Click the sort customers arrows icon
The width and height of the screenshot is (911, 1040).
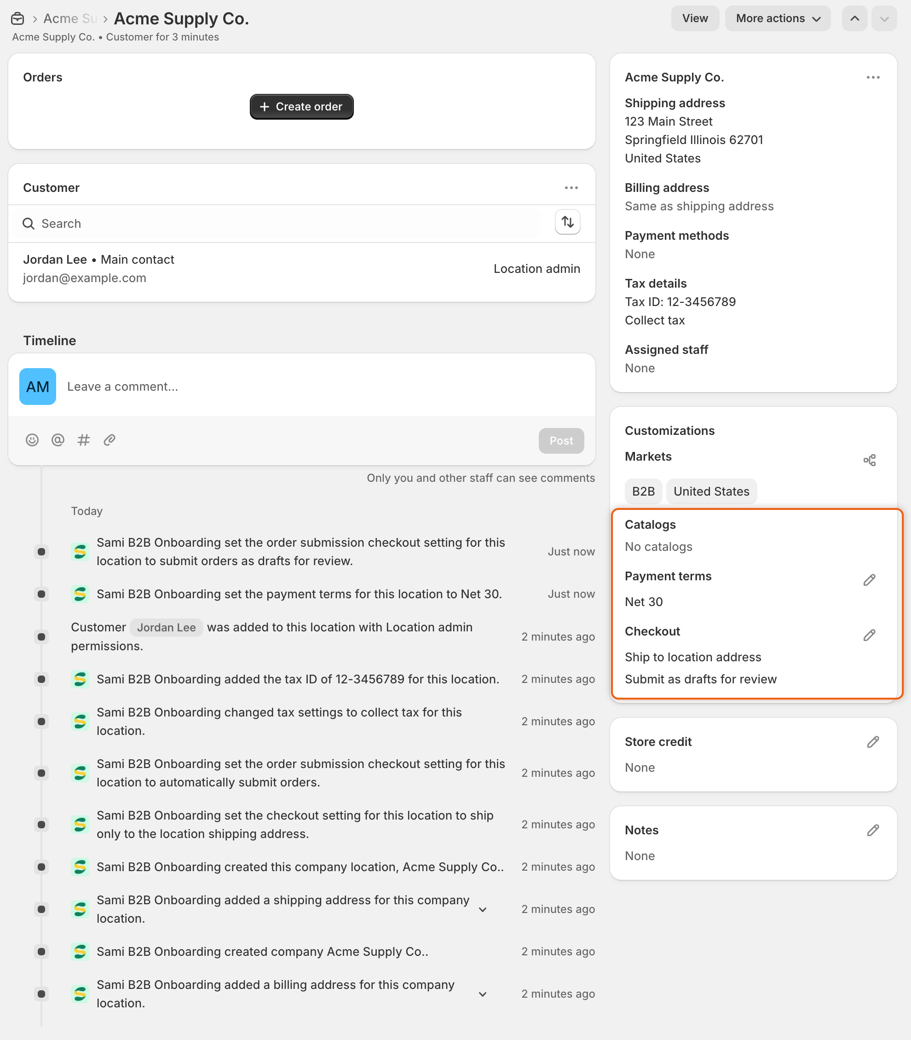tap(567, 222)
